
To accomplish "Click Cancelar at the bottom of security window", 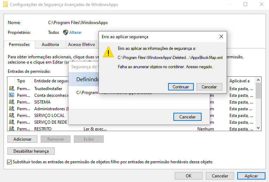I will (220, 176).
